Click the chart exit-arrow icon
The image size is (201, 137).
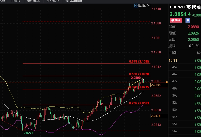(x=148, y=6)
